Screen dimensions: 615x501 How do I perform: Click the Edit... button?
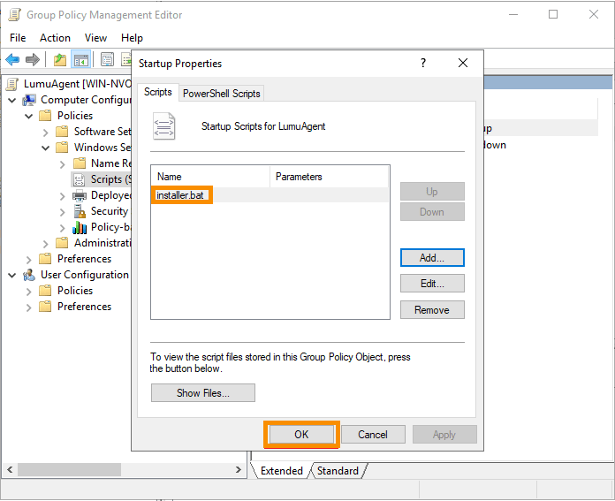432,284
